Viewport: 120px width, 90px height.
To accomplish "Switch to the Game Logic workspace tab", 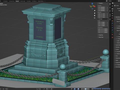I will 23,1.
